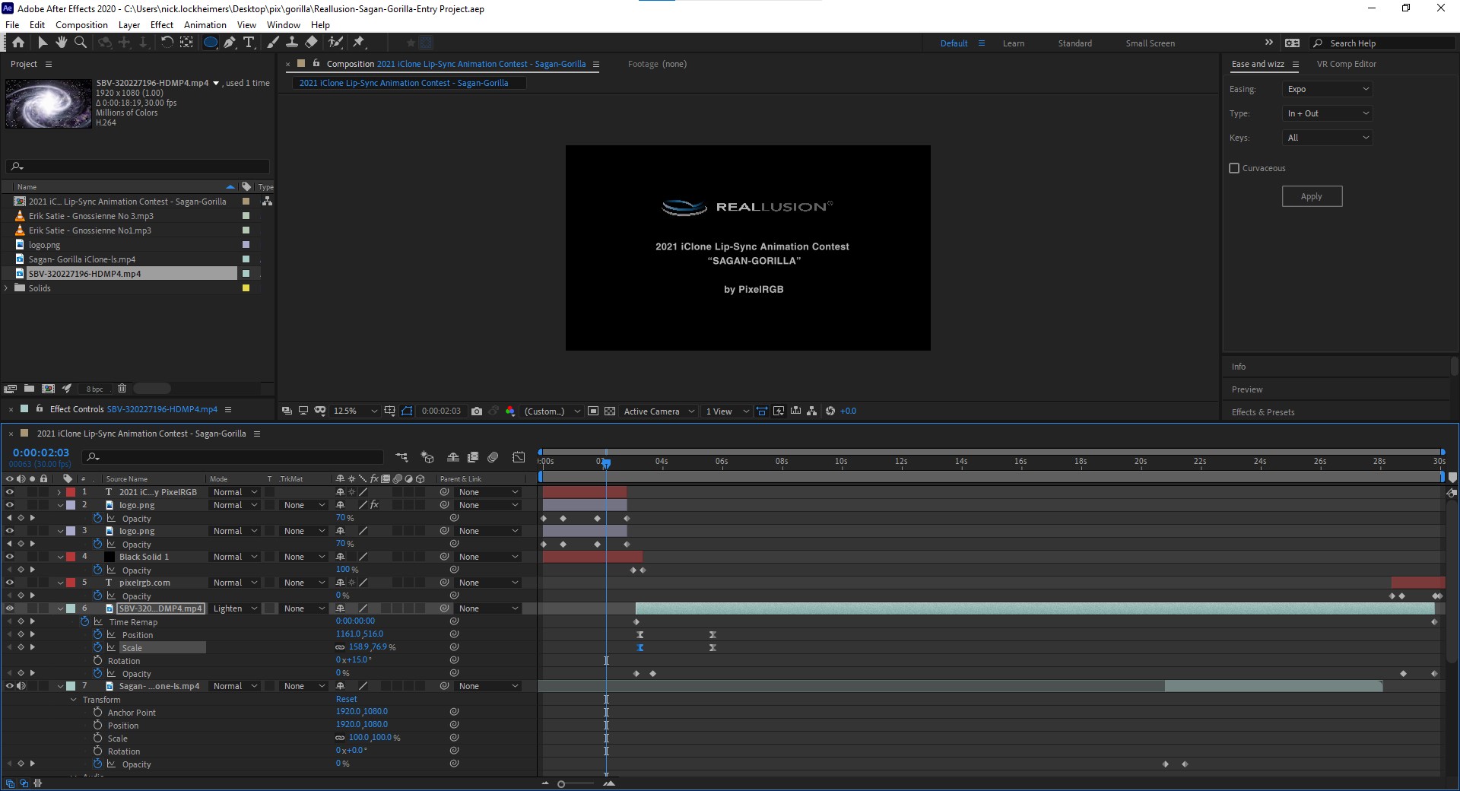Image resolution: width=1460 pixels, height=791 pixels.
Task: Open the Layer menu
Action: tap(129, 25)
